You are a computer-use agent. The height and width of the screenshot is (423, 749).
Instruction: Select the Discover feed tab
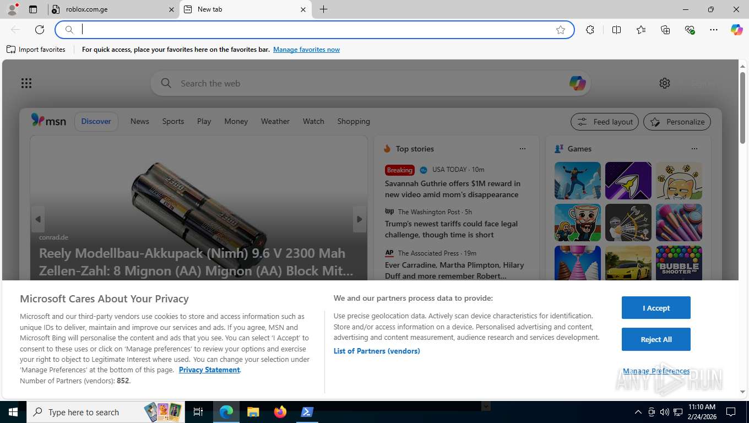(x=96, y=121)
